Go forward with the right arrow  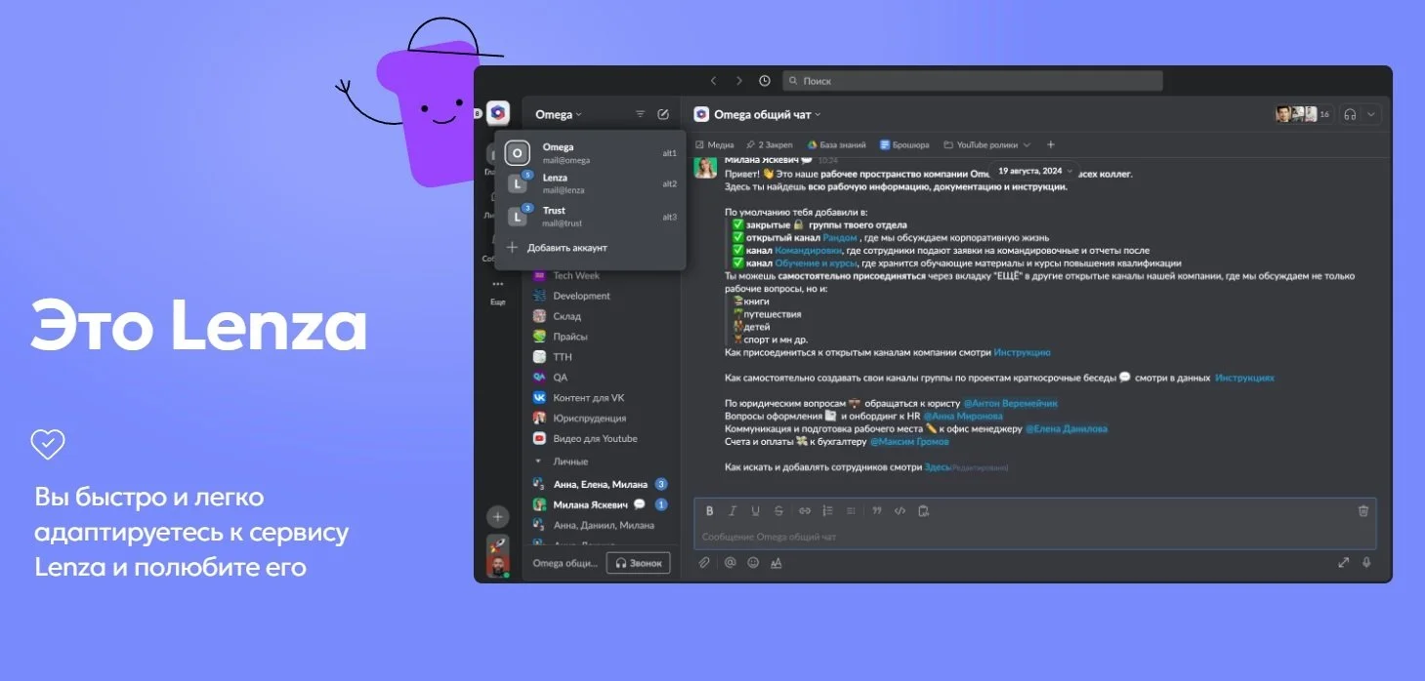739,81
